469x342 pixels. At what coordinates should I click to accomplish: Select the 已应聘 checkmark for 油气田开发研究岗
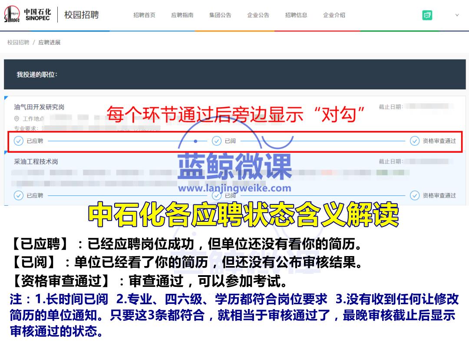click(x=18, y=141)
